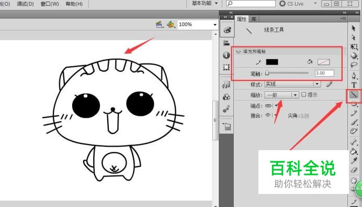Select the 3D Rotation tool

(x=354, y=55)
